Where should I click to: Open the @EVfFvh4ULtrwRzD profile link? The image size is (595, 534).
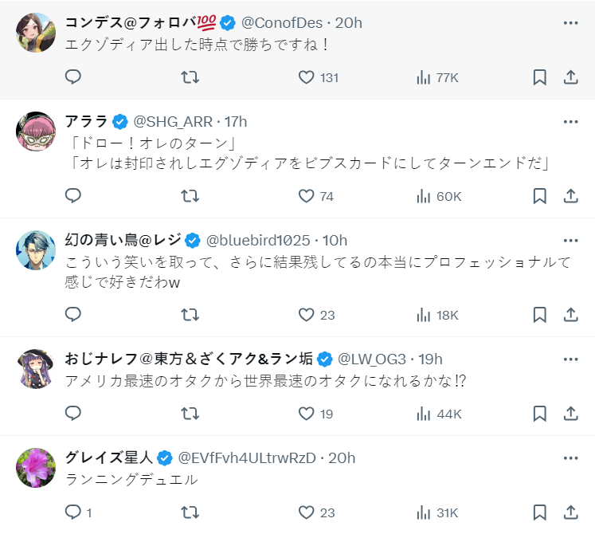(247, 458)
